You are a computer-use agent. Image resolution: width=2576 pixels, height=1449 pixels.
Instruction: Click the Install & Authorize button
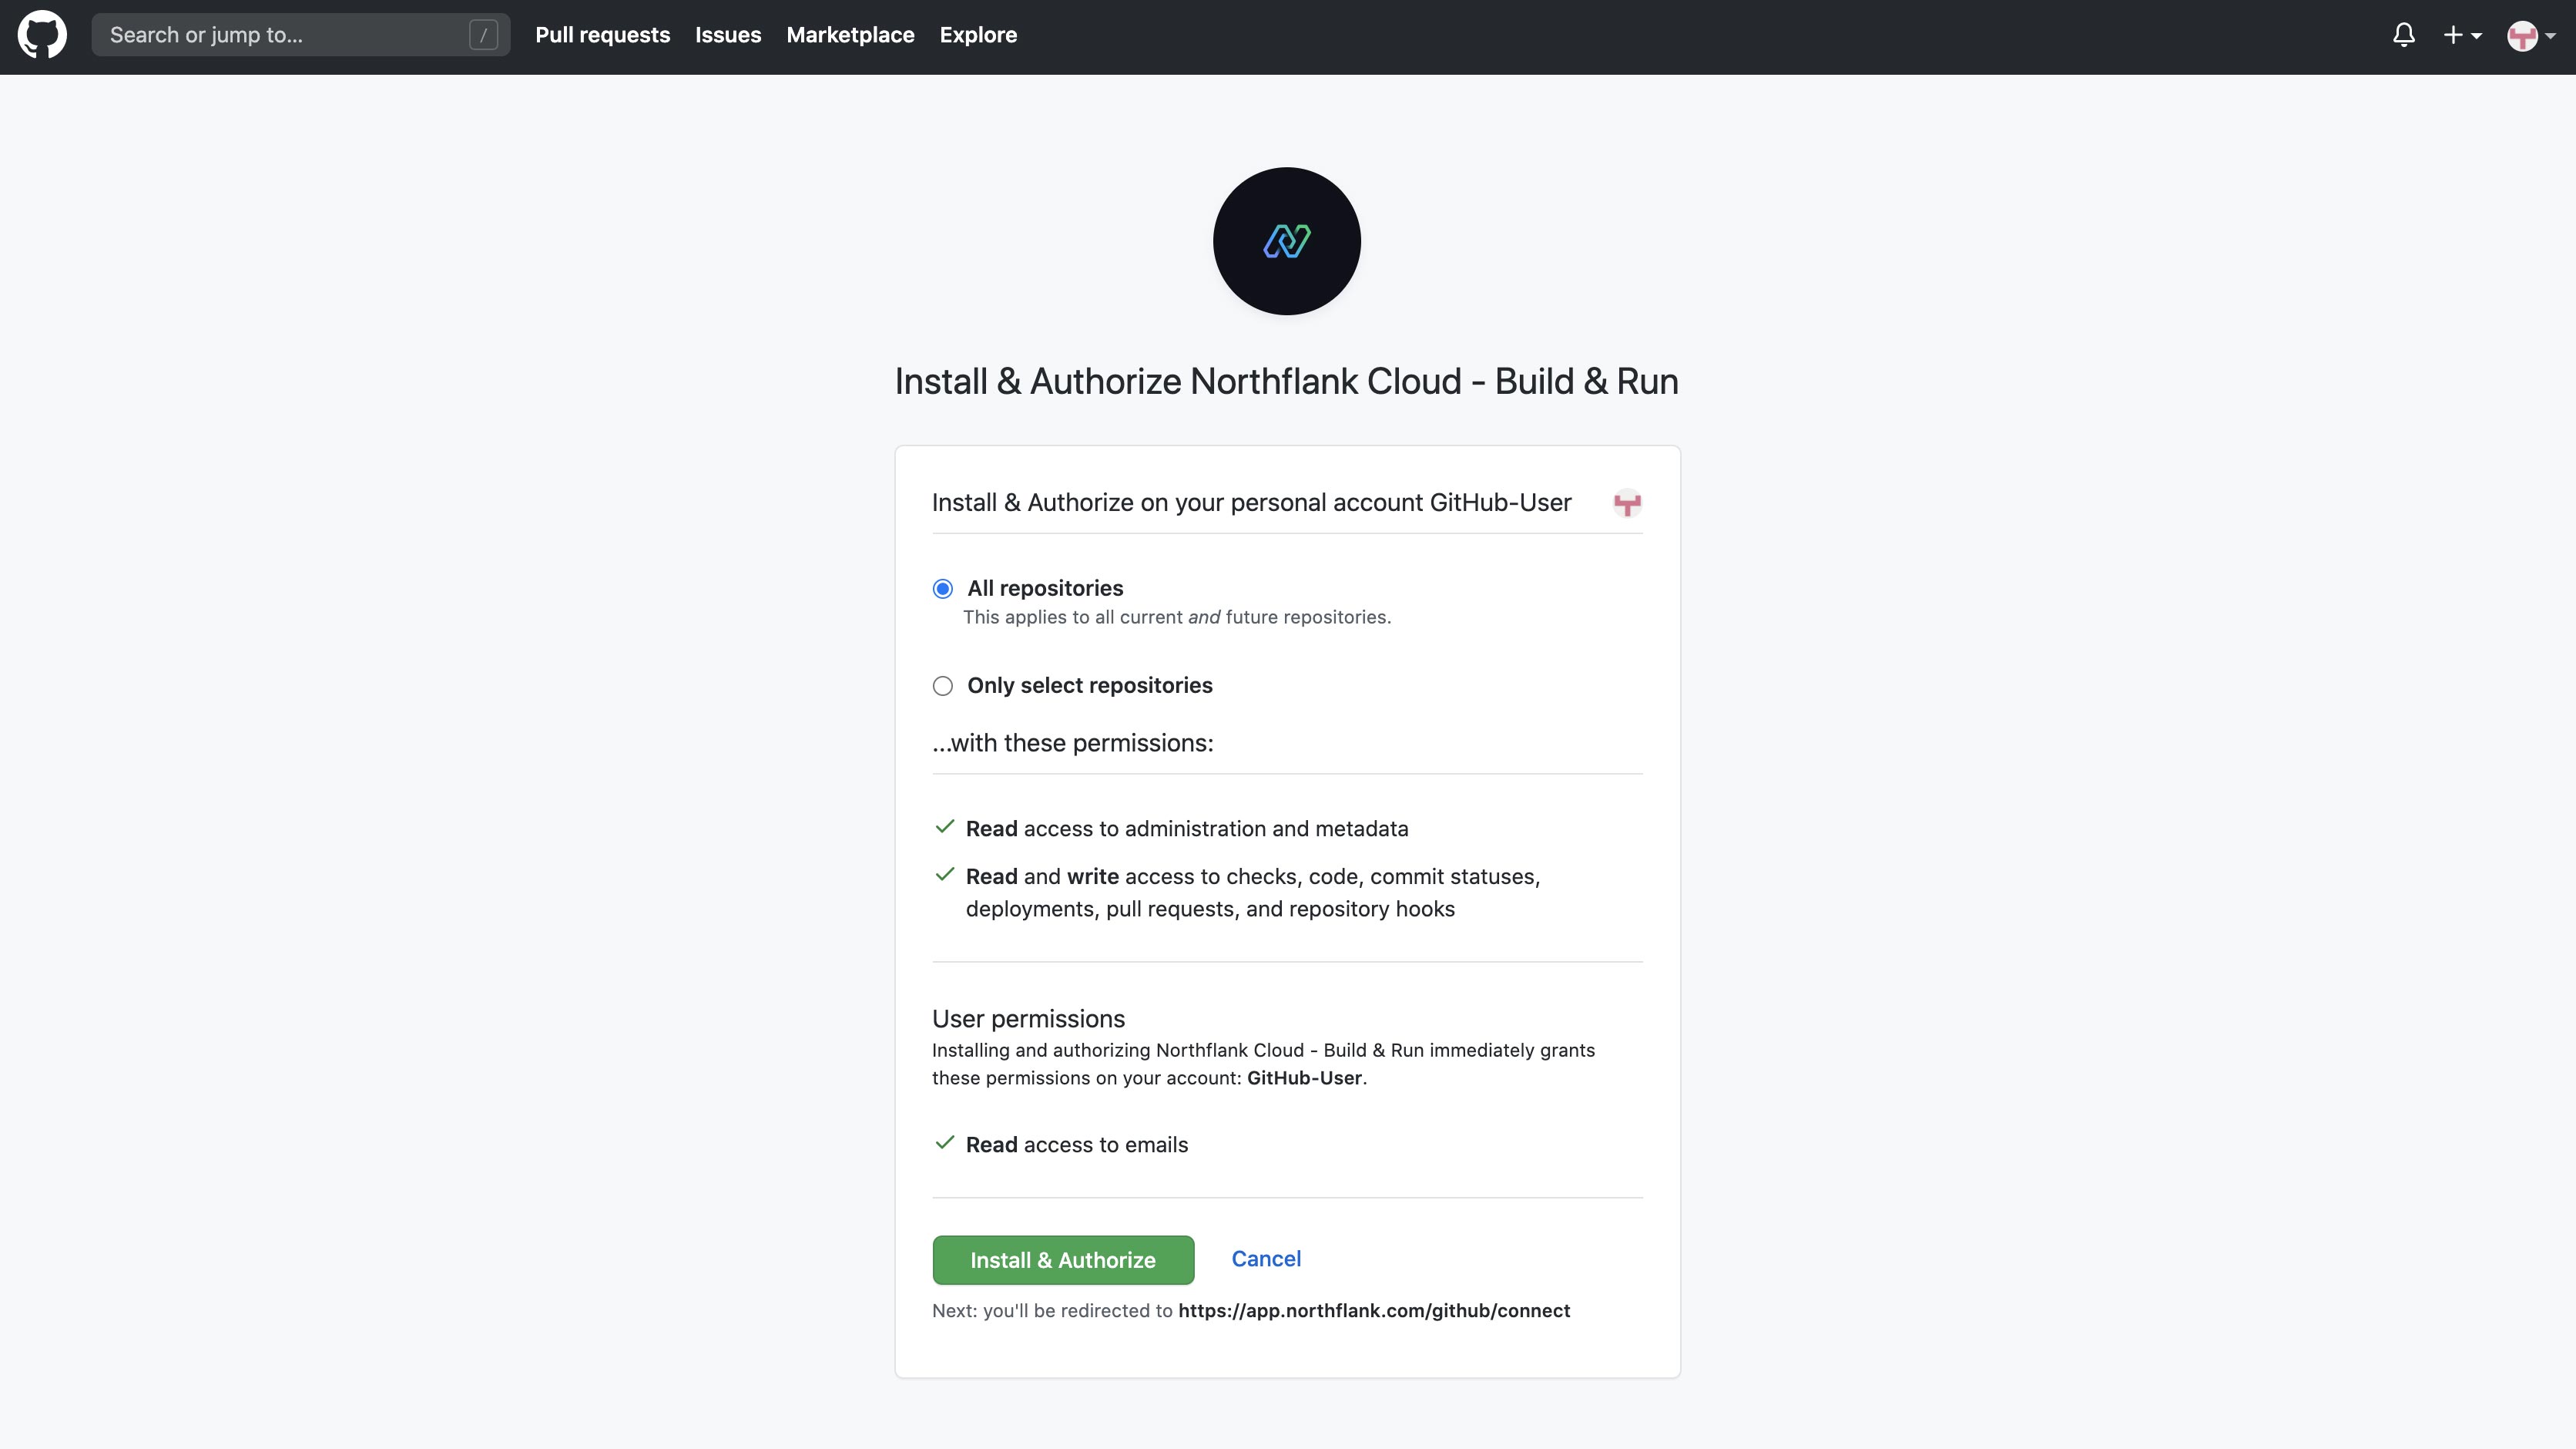[1063, 1260]
